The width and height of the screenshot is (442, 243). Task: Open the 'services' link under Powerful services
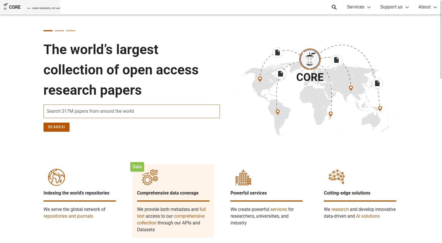pyautogui.click(x=279, y=209)
